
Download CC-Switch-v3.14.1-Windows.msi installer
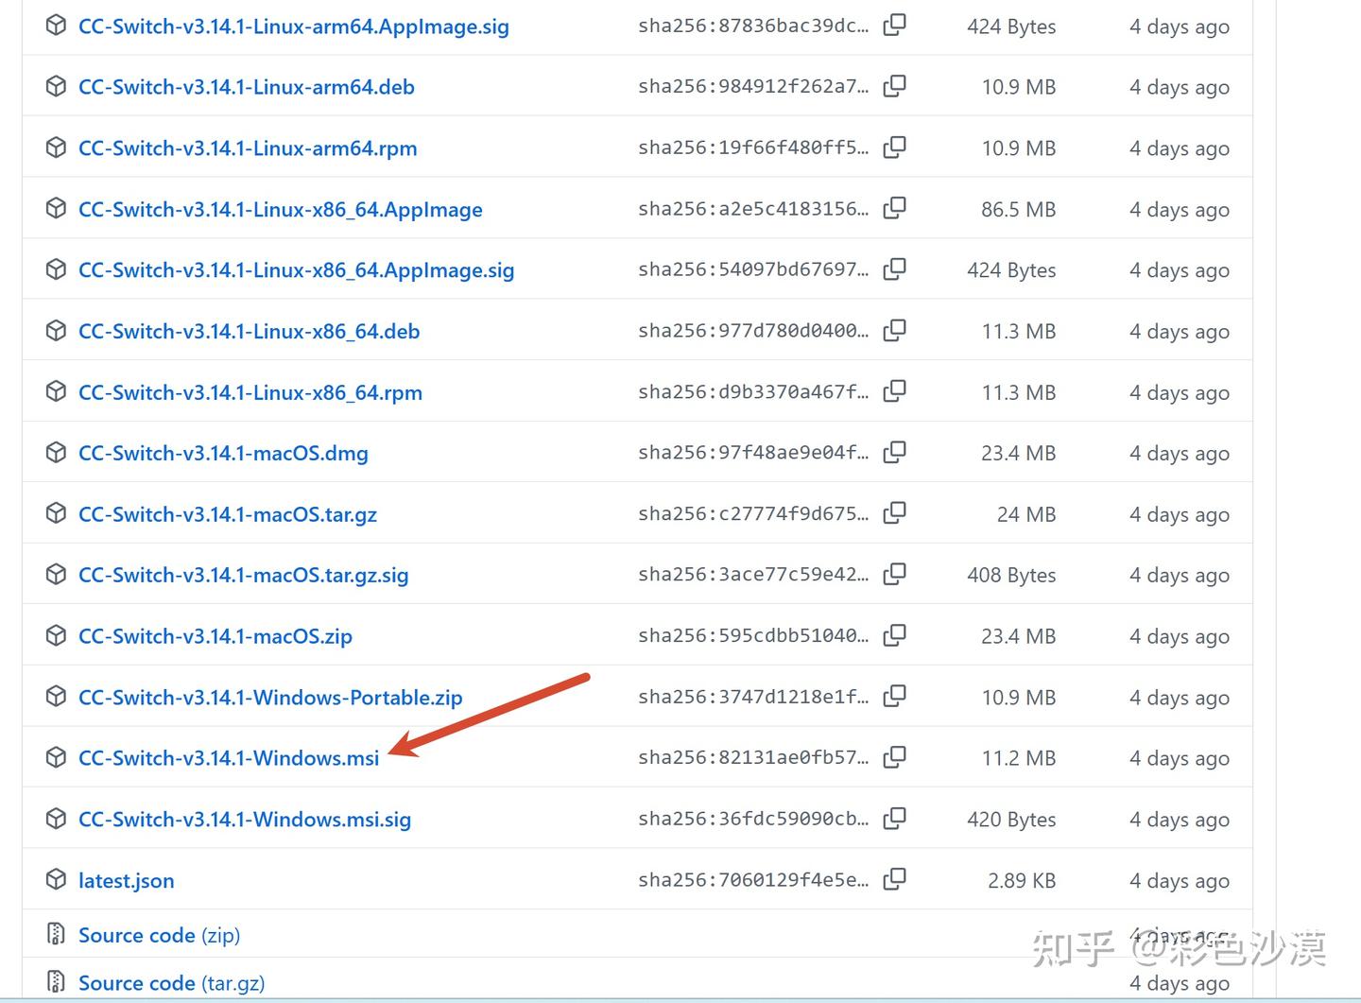[229, 758]
